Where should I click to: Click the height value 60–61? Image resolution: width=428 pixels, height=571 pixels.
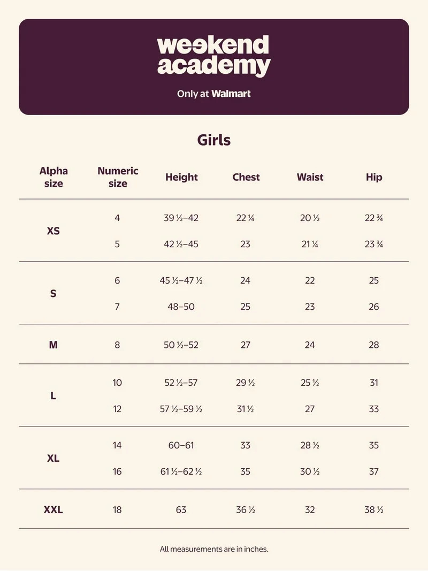181,445
